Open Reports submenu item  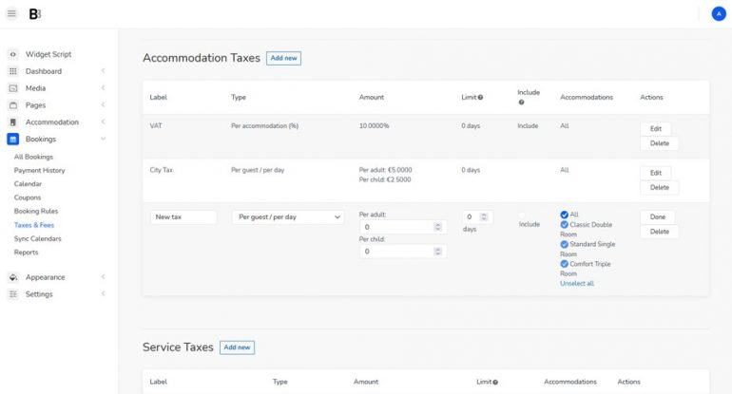click(x=27, y=253)
